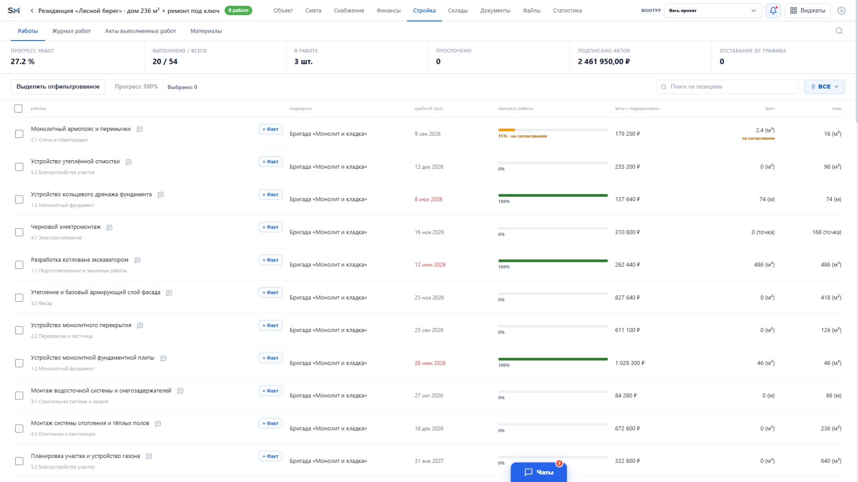Open comment icon for Разработка котлована экскаватором
This screenshot has height=482, width=858.
(138, 260)
